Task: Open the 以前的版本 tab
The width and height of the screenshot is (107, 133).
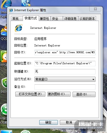Action: [x=87, y=19]
